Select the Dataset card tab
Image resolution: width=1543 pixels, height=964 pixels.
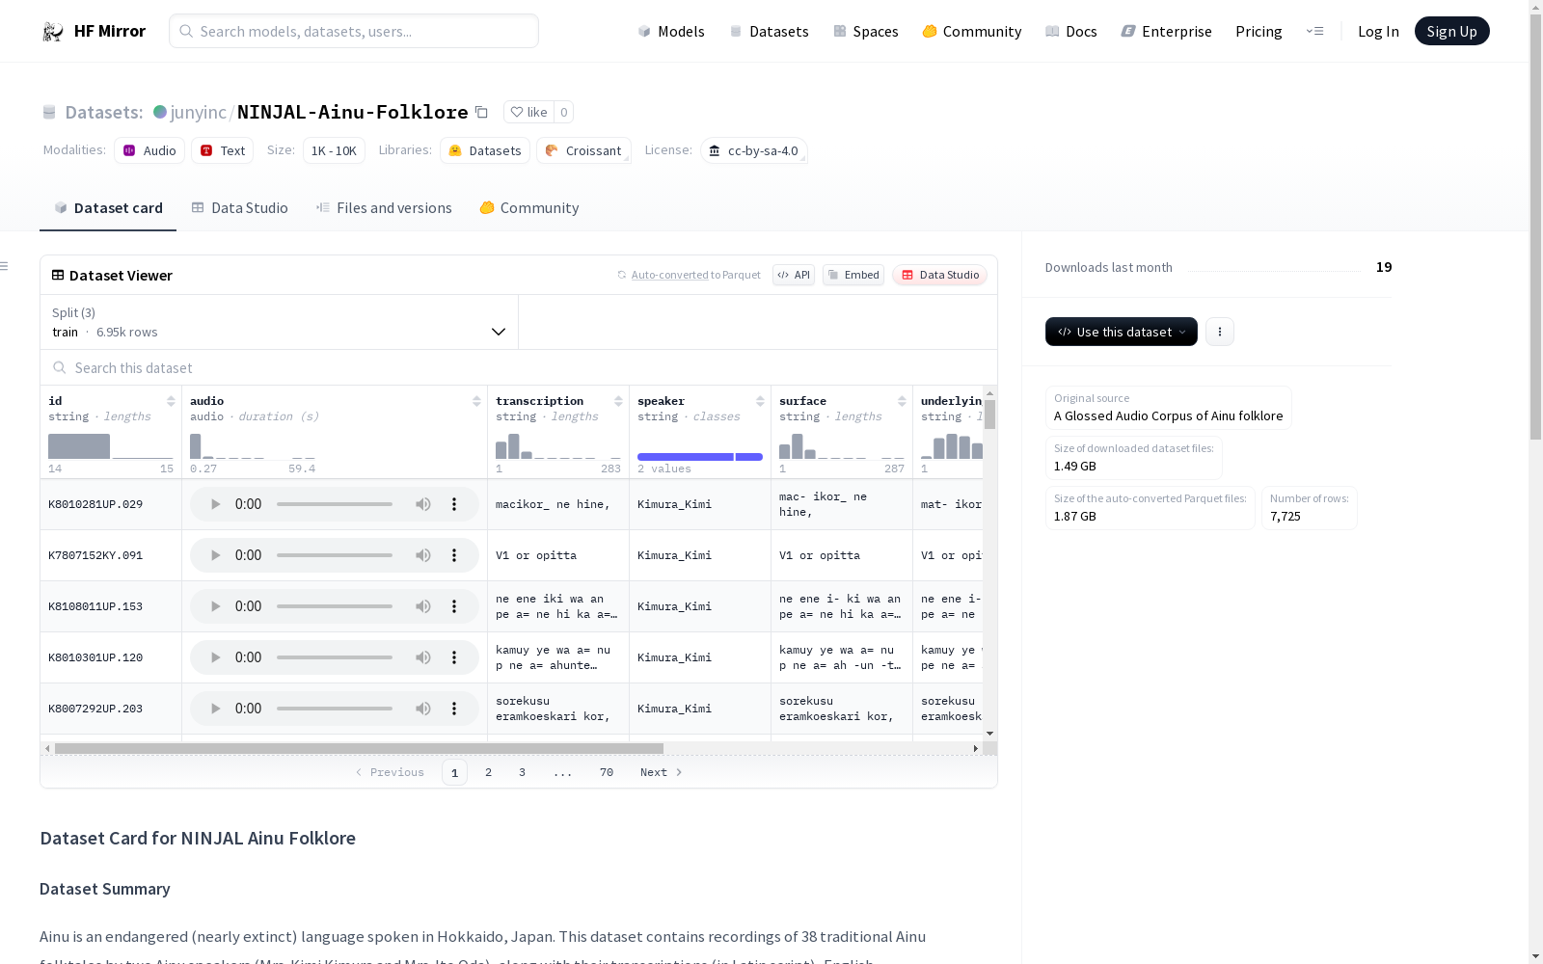click(x=108, y=208)
